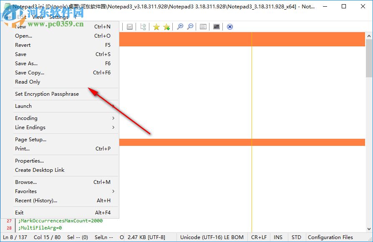The image size is (373, 242).
Task: Click line ;MultiFileArg=0
Action: (x=40, y=228)
